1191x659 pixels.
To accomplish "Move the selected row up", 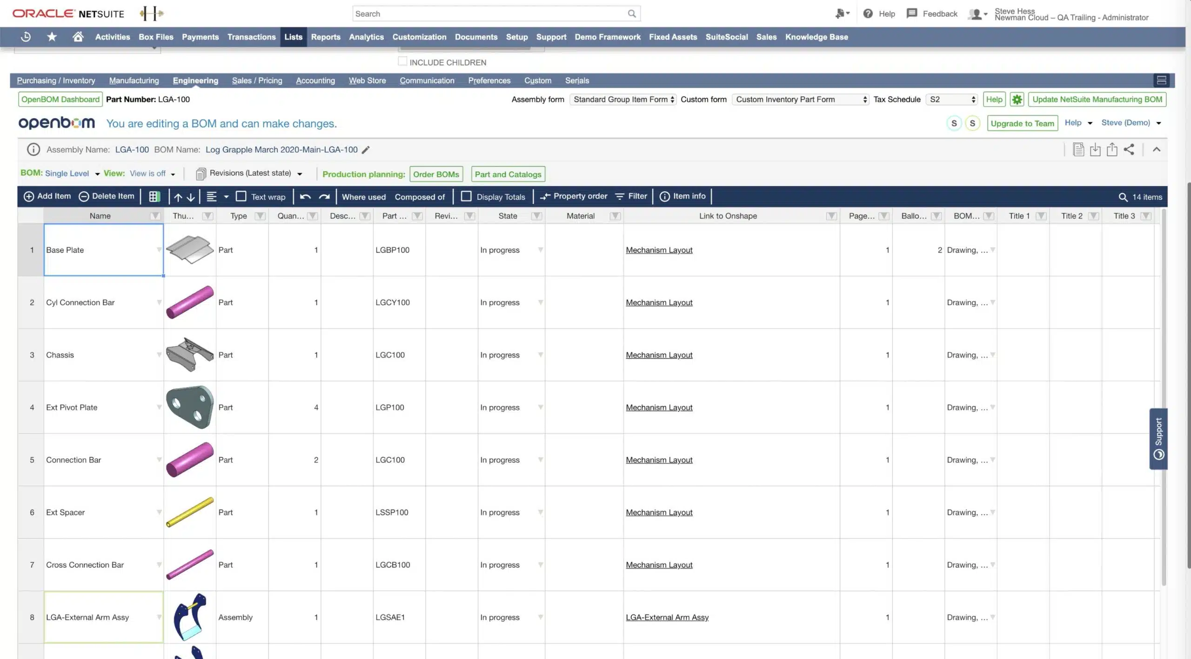I will click(x=178, y=197).
